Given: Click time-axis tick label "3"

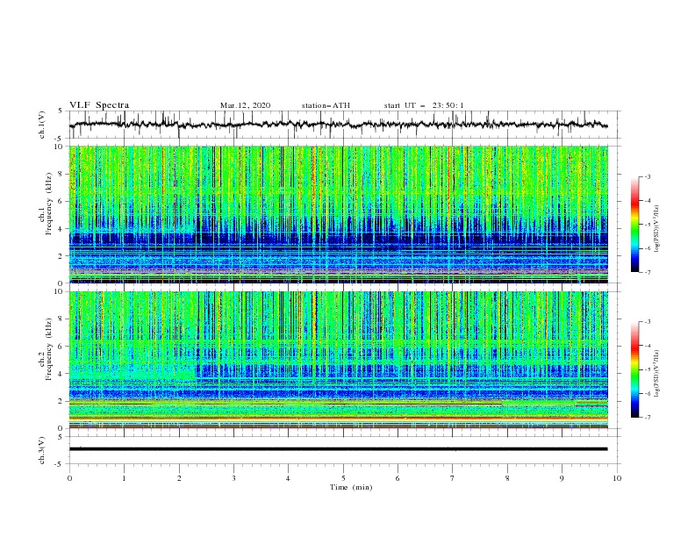Looking at the screenshot, I should [x=233, y=478].
